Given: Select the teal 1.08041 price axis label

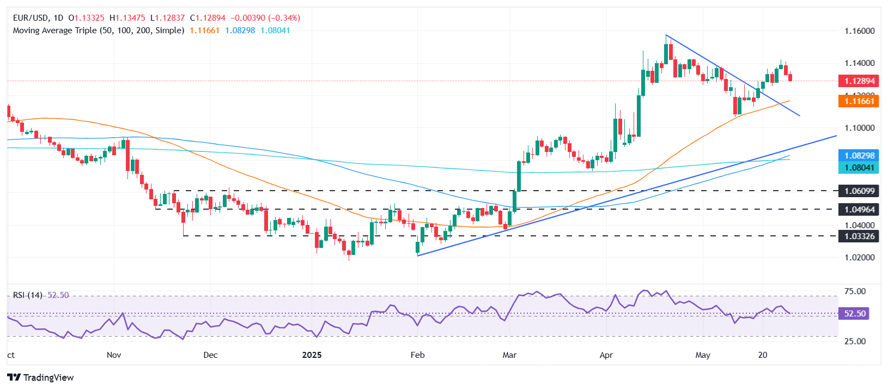Looking at the screenshot, I should point(859,168).
